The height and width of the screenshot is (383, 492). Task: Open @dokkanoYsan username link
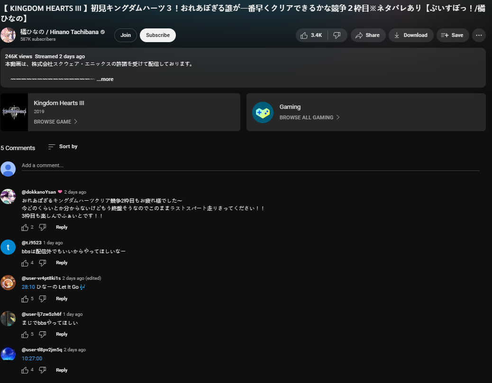38,192
